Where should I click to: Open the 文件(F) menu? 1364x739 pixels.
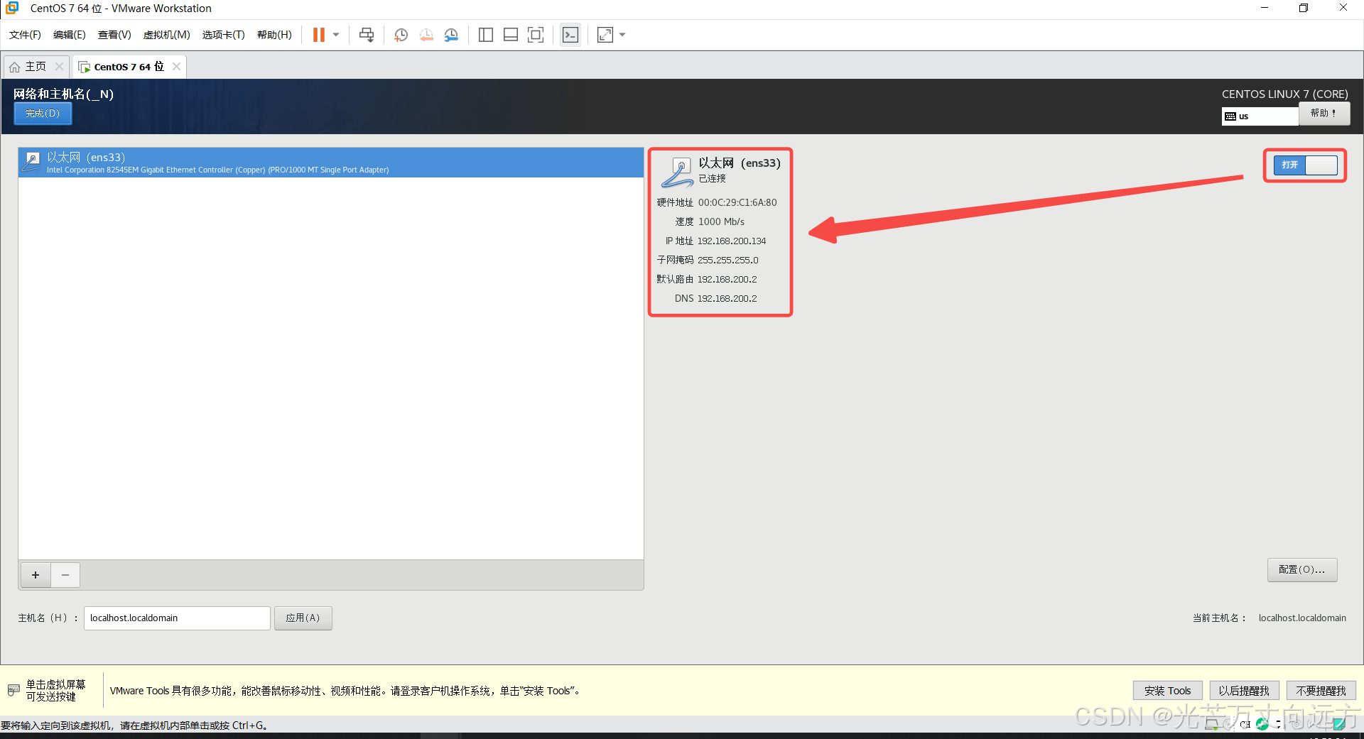point(25,35)
